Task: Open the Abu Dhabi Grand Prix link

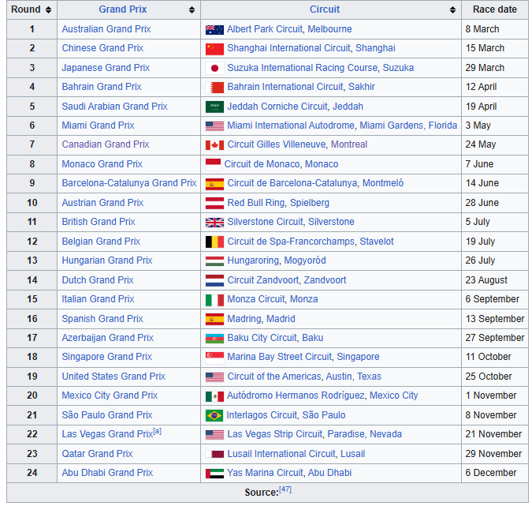Action: coord(107,473)
